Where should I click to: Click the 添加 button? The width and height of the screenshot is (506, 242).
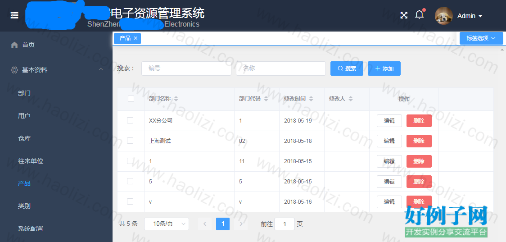click(x=384, y=68)
